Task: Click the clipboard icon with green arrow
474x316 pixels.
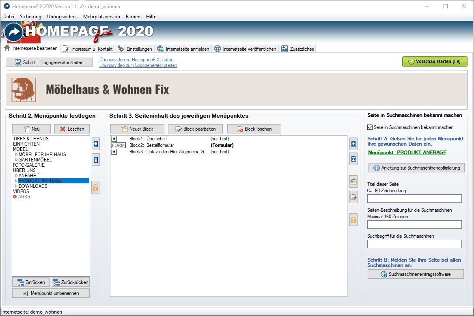Action: (x=353, y=181)
